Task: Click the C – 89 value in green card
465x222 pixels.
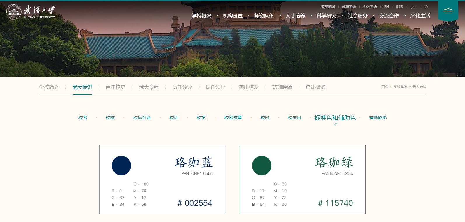Action: (280, 184)
